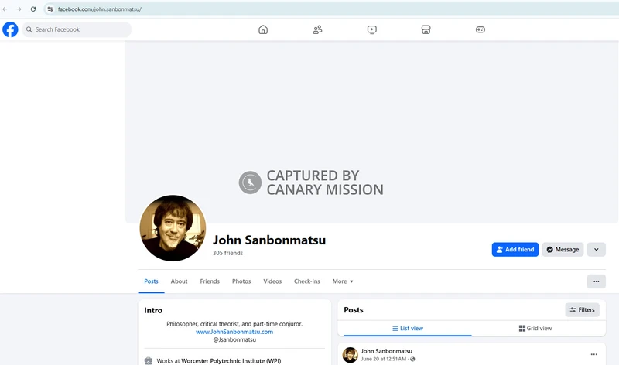Screen dimensions: 619x365
Task: Open Worcester Polytechnic Institute (WPI) link
Action: (x=231, y=360)
